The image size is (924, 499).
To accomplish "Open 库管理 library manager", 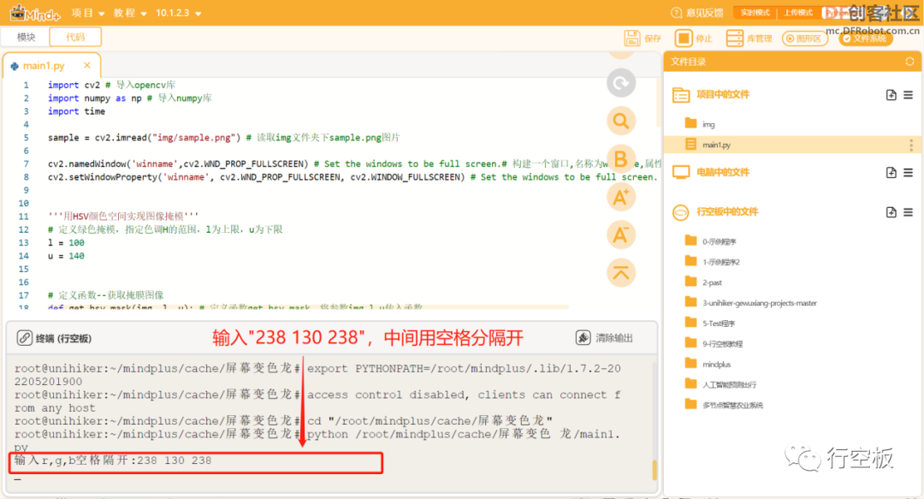I will point(749,39).
